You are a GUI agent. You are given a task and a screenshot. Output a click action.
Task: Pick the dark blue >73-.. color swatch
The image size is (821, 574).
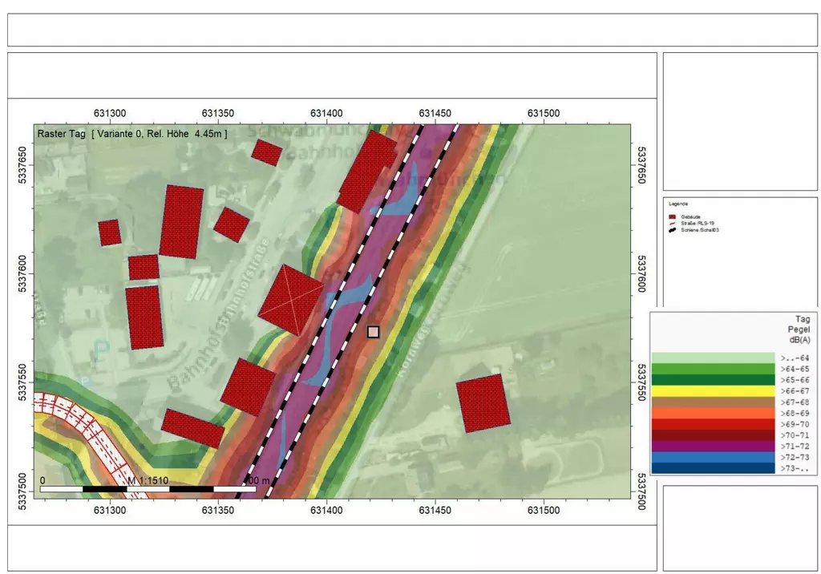[713, 468]
